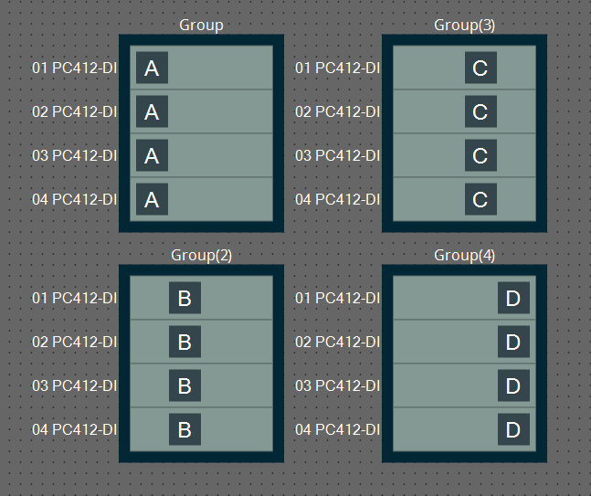Click '03 PC412-DI' label beside Group(3)
The image size is (591, 496).
(x=337, y=155)
